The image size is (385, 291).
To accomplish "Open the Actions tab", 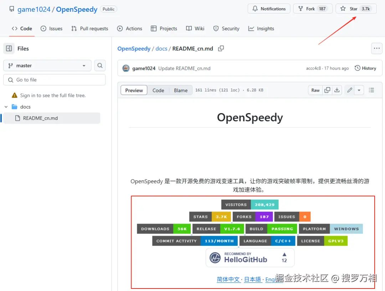I will (130, 29).
